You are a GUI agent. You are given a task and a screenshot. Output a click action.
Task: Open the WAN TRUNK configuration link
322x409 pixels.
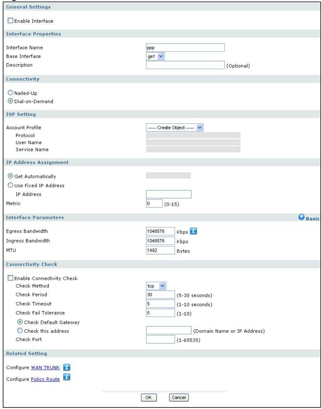coord(45,368)
